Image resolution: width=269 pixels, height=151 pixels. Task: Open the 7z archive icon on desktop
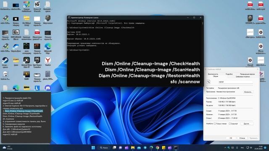(x=16, y=32)
